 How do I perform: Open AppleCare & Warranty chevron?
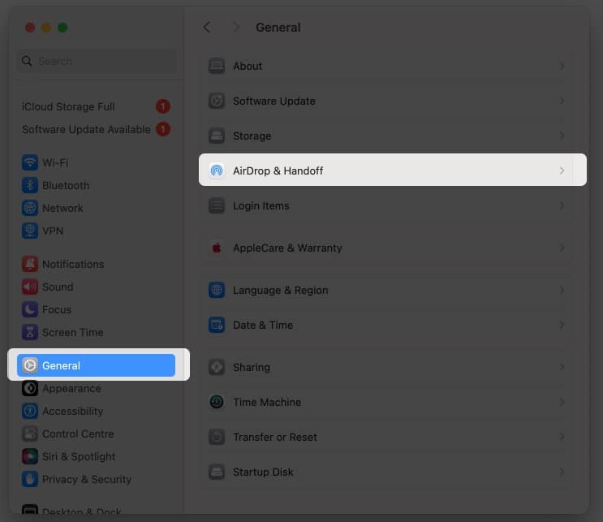click(562, 248)
